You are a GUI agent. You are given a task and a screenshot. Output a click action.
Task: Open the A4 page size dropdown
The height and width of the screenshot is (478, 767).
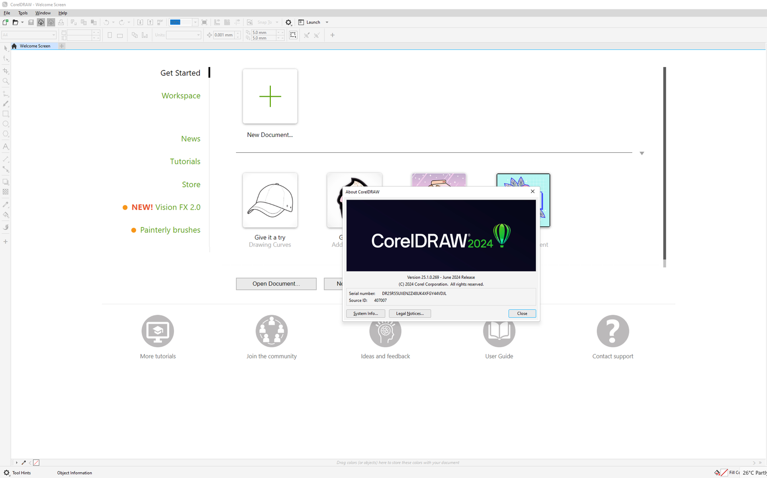[x=54, y=35]
